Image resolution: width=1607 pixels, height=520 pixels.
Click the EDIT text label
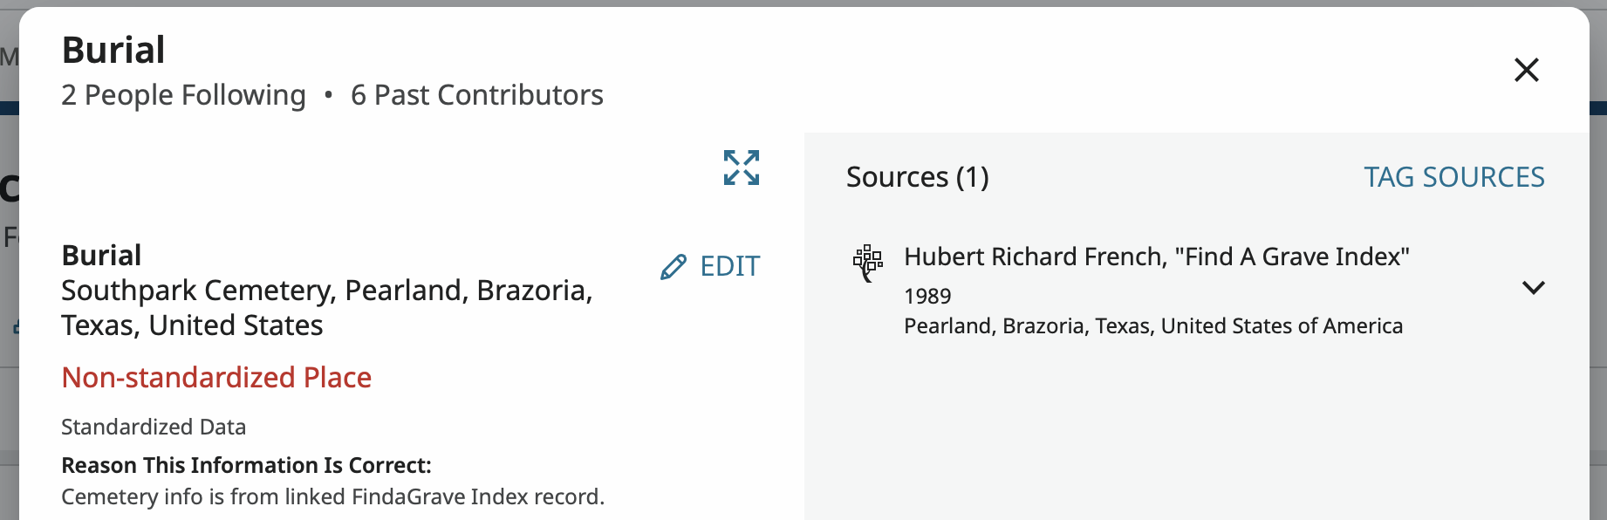[730, 266]
